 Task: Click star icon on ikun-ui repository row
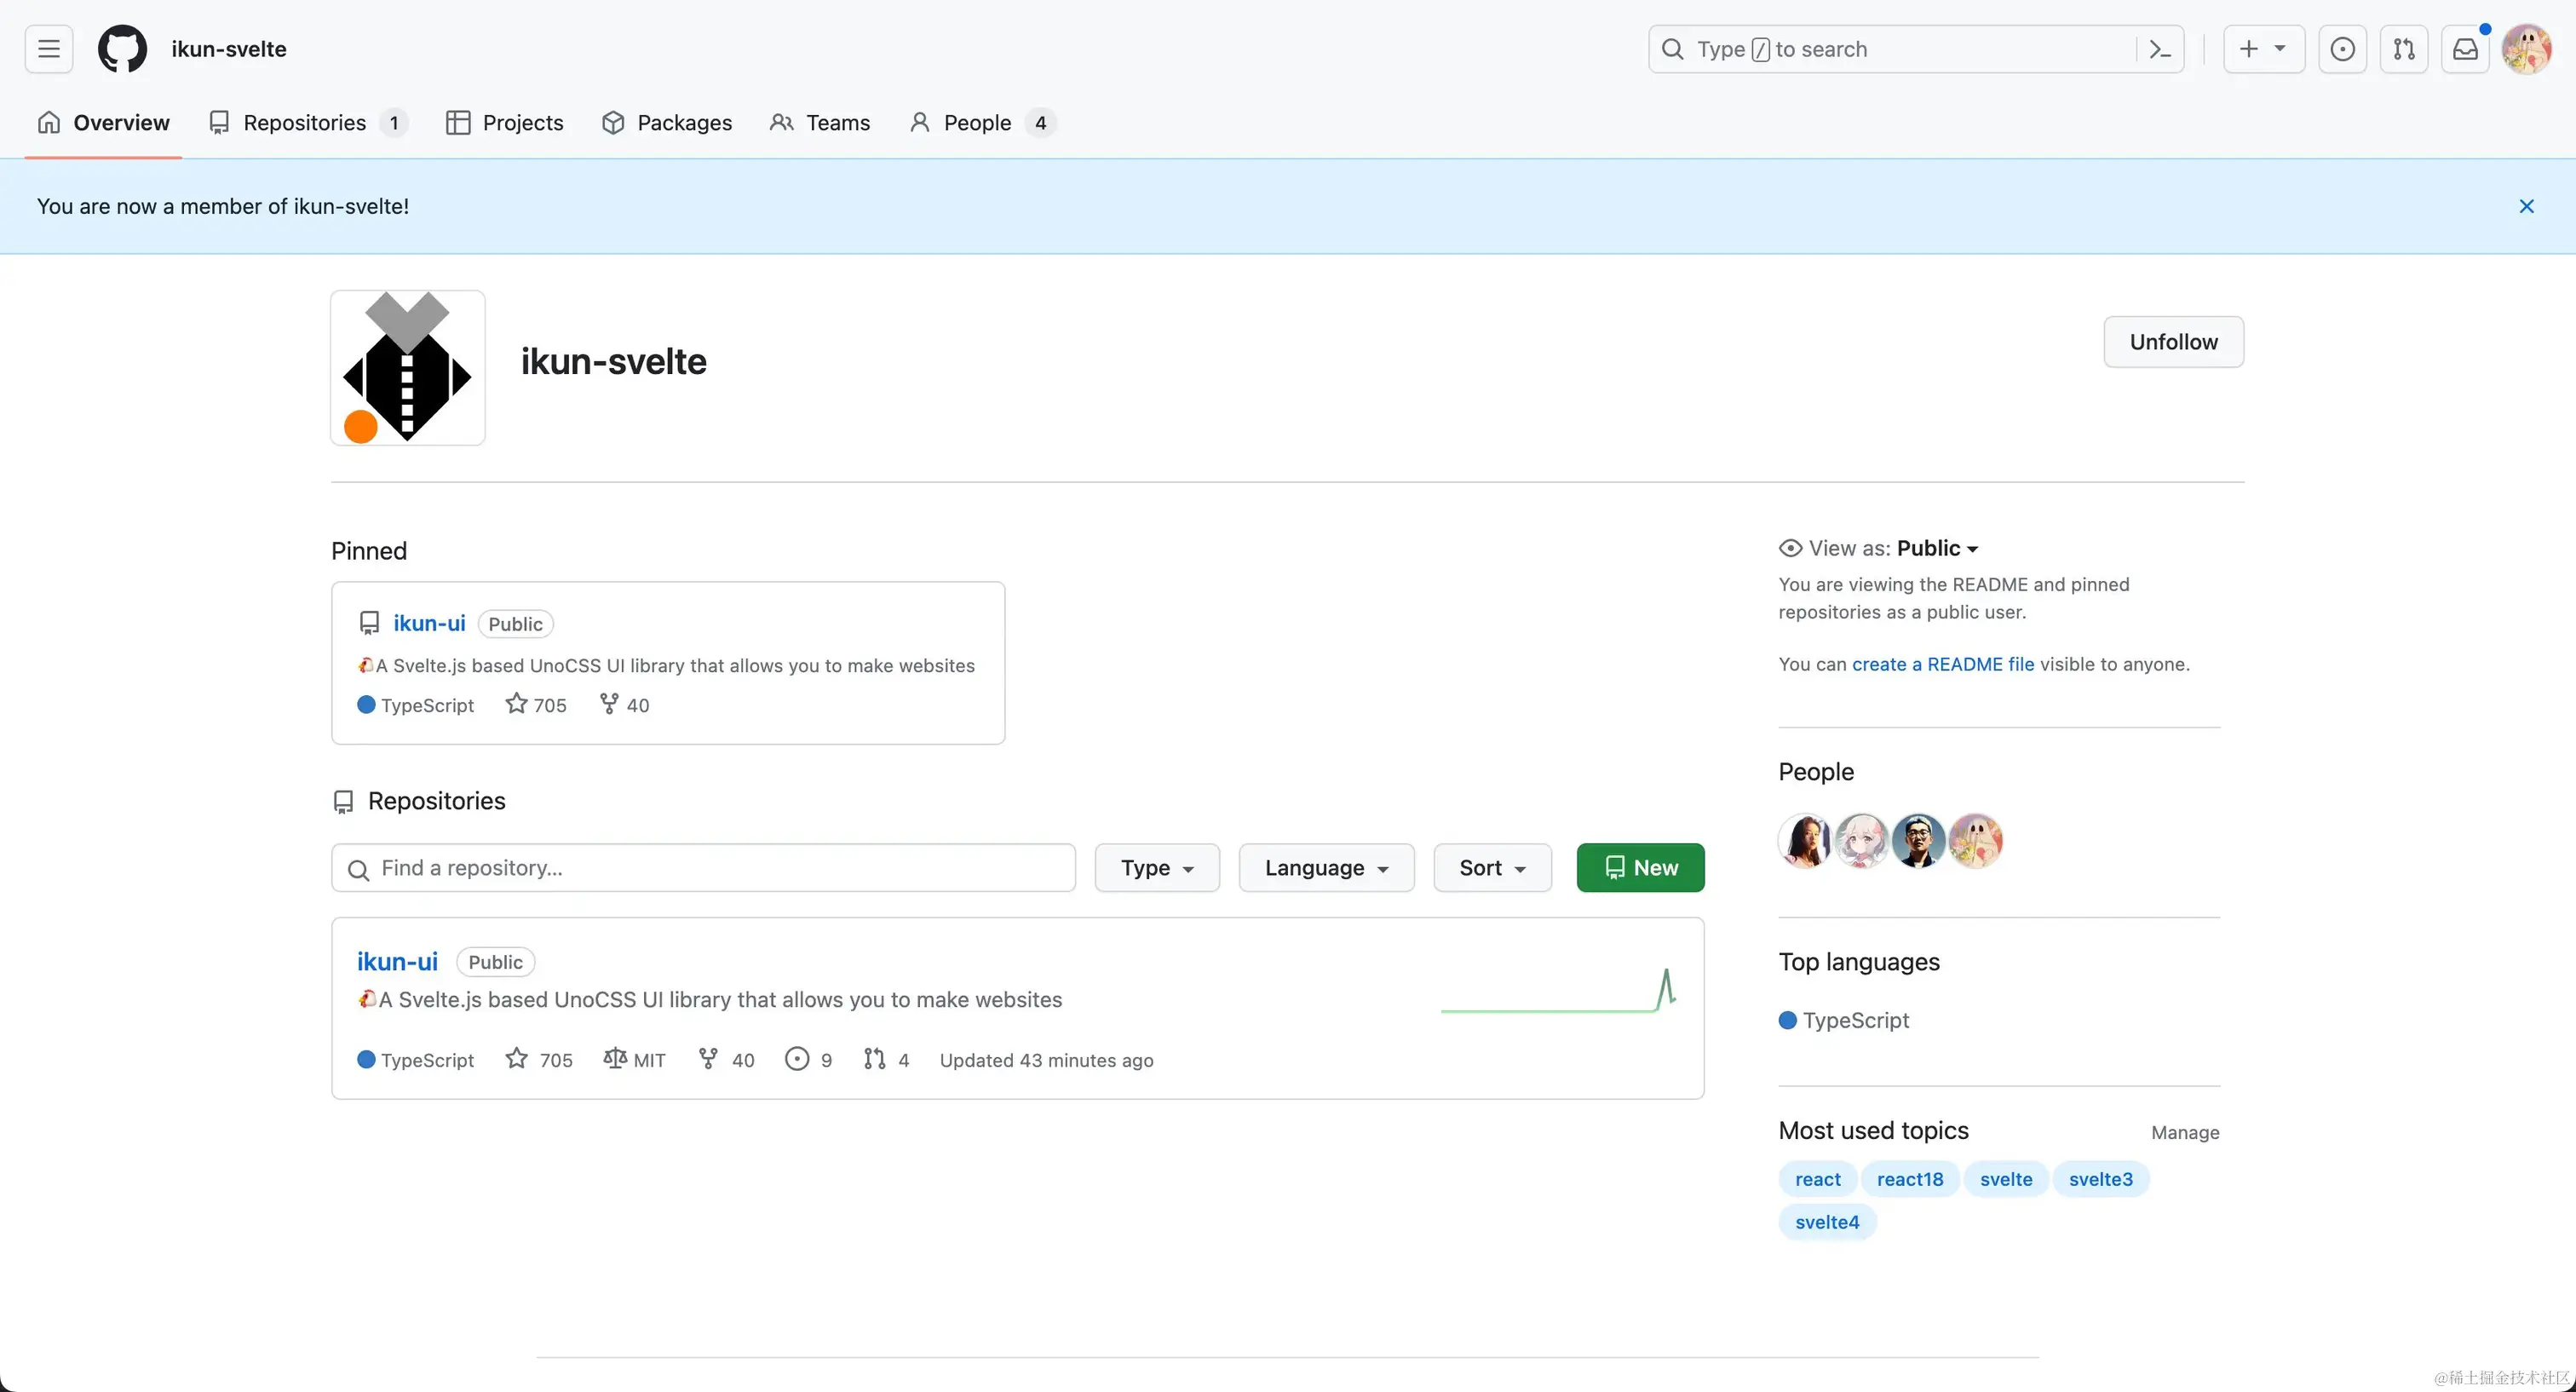point(517,1059)
